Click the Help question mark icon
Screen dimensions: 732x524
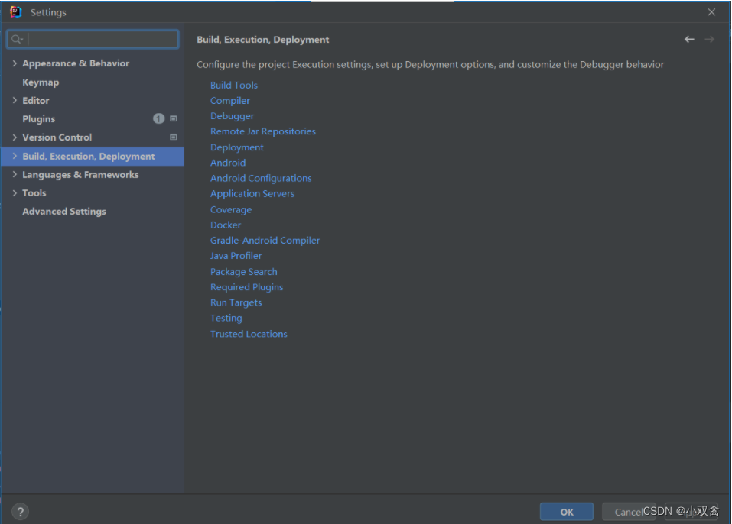point(20,511)
